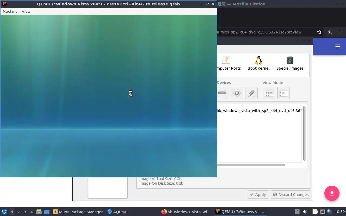Screen dimensions: 346x216
Task: Bookmark the page with Firefox star icon
Action: point(319,32)
